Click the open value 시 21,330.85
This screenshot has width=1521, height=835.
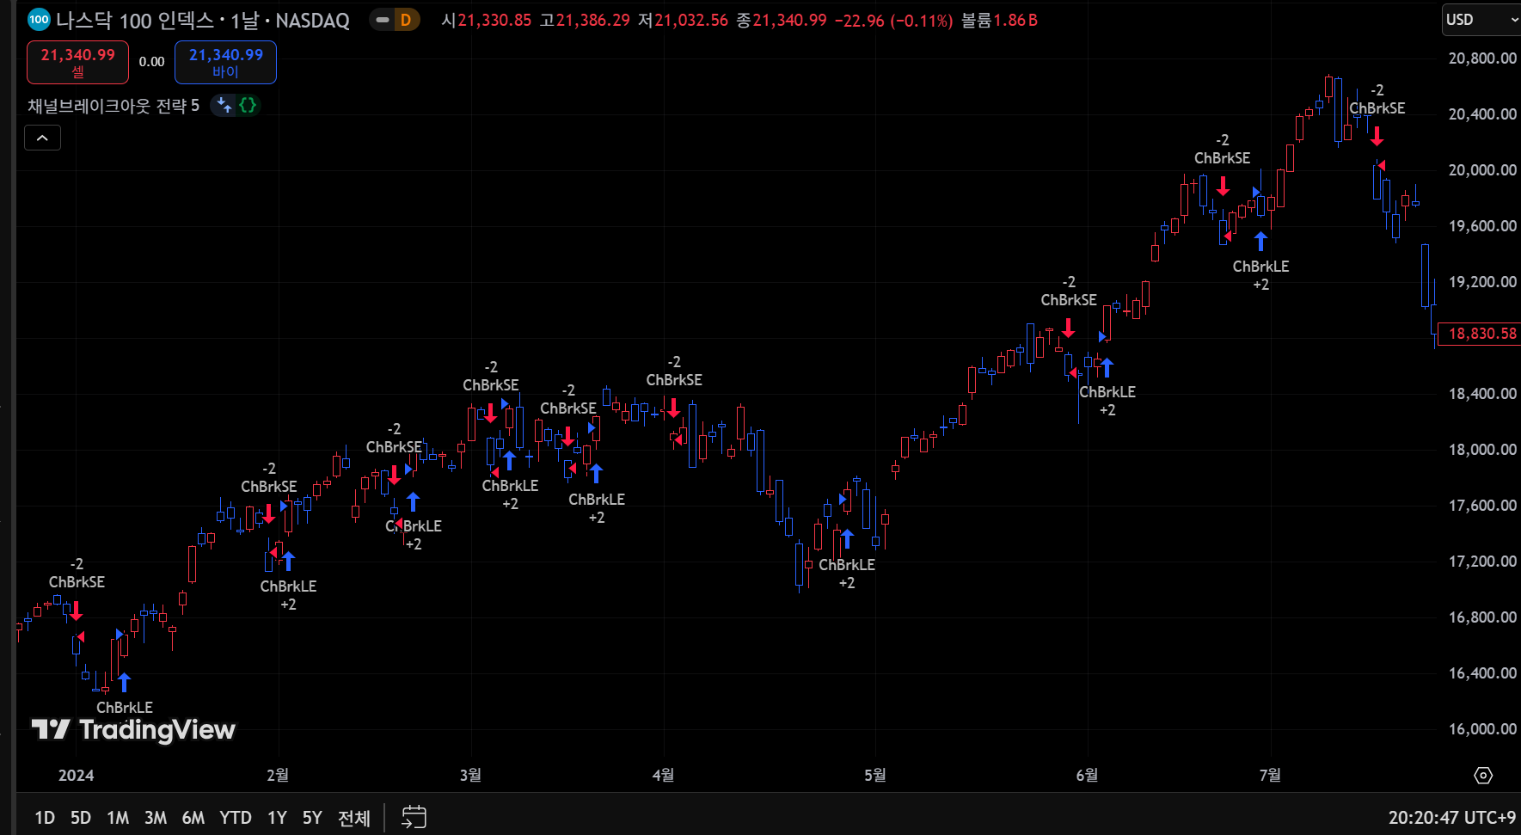point(487,21)
